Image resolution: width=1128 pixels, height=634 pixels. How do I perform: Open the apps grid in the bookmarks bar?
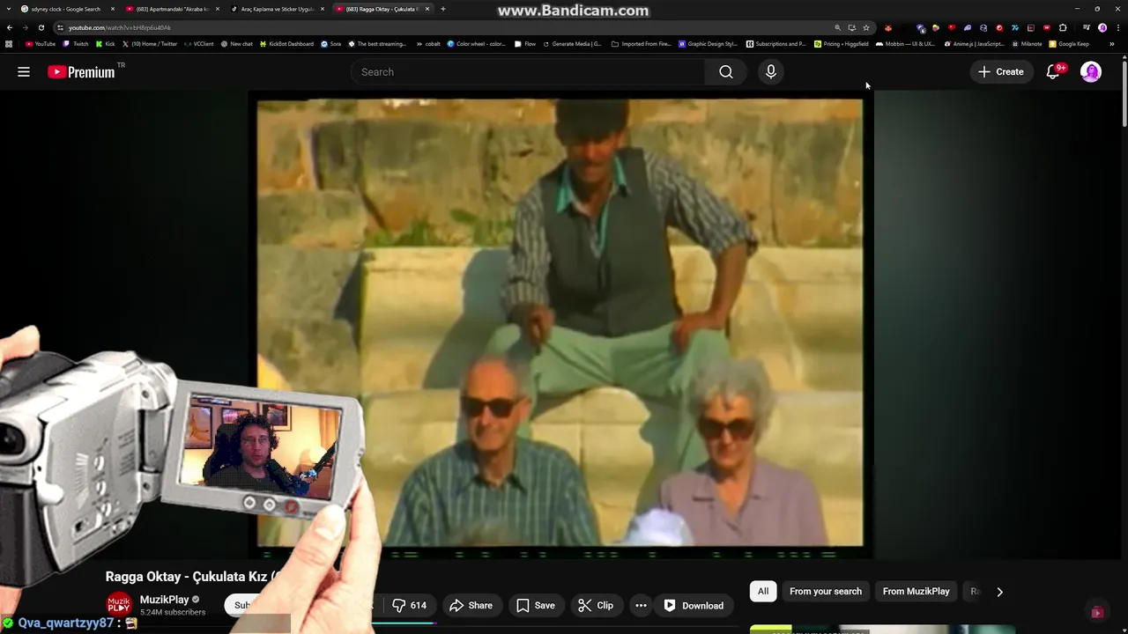click(9, 43)
